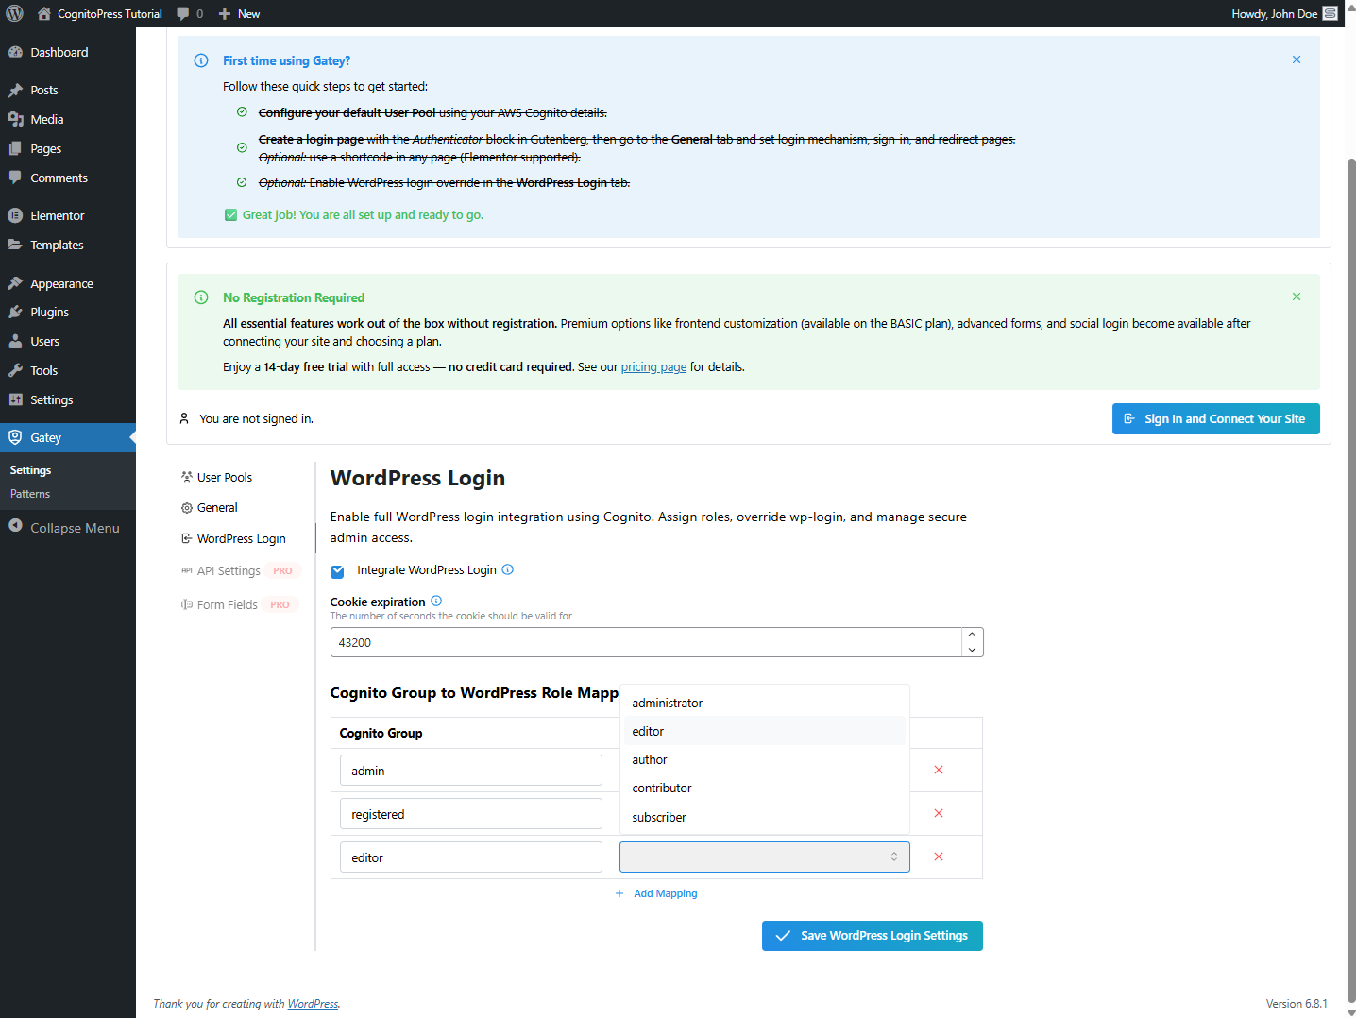
Task: Open WordPress Settings menu item
Action: click(x=68, y=399)
